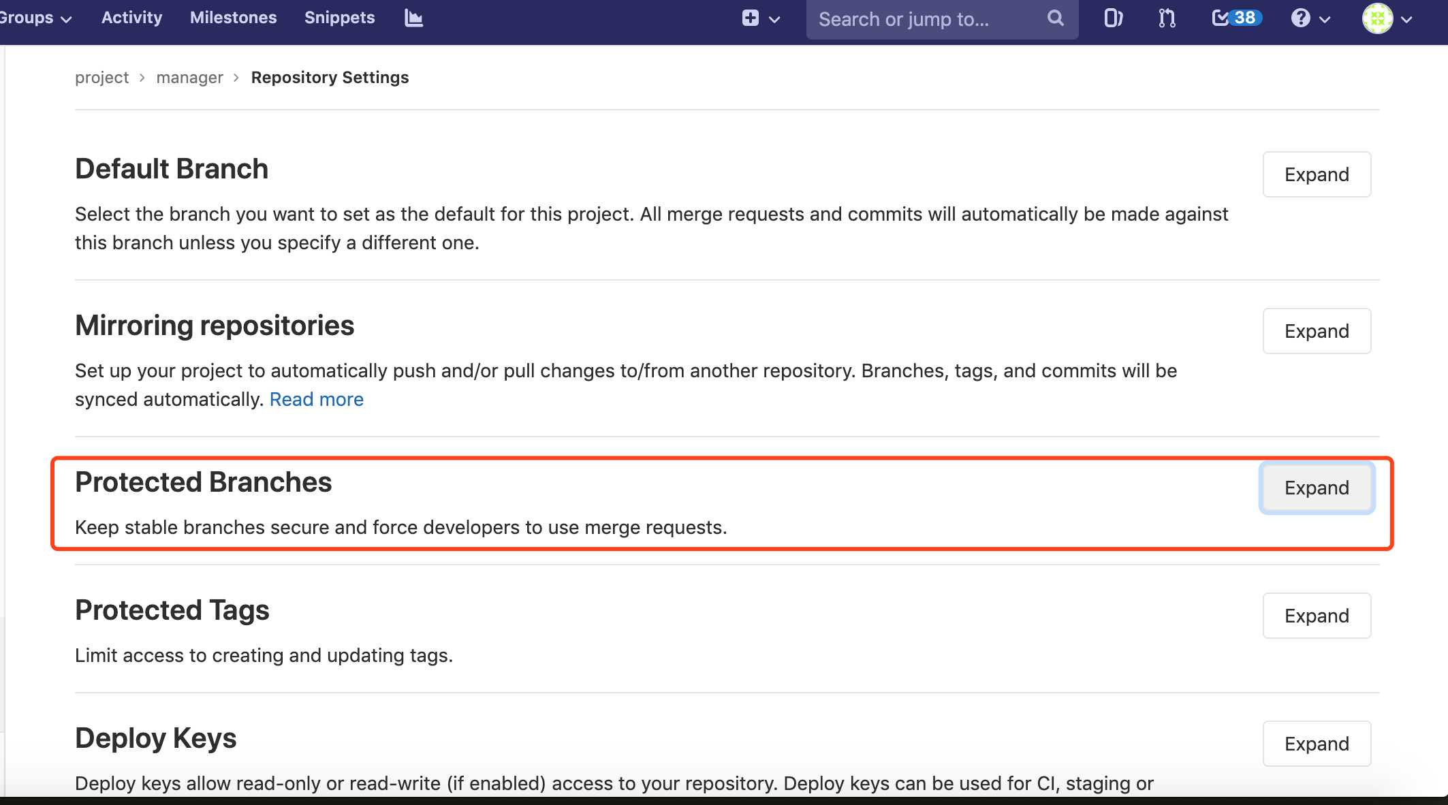
Task: Click the notifications bell with 38 badge
Action: click(1234, 18)
